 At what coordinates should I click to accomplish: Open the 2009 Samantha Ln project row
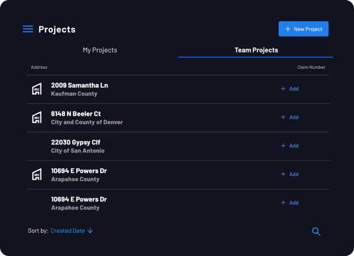click(178, 89)
